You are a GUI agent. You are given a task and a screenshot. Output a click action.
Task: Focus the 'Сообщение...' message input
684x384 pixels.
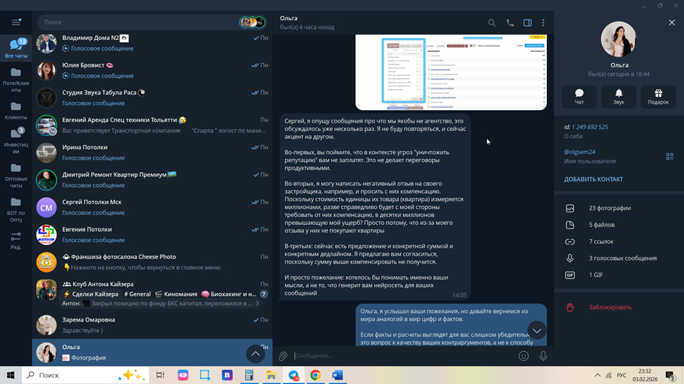404,356
